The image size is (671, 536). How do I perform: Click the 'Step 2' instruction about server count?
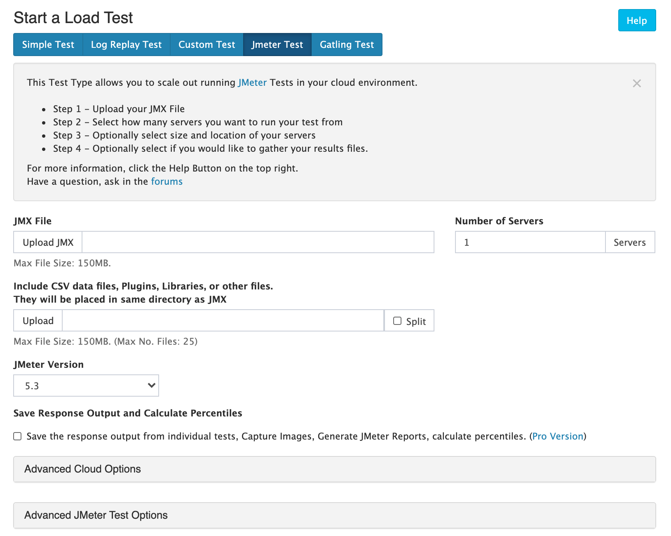point(198,122)
